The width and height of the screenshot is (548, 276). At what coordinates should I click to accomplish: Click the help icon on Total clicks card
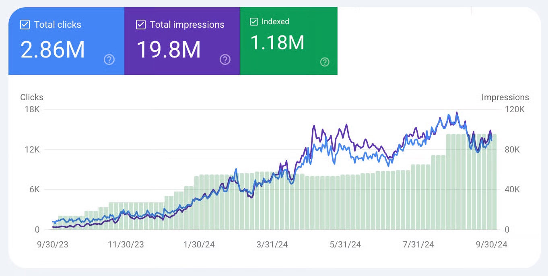click(x=109, y=60)
